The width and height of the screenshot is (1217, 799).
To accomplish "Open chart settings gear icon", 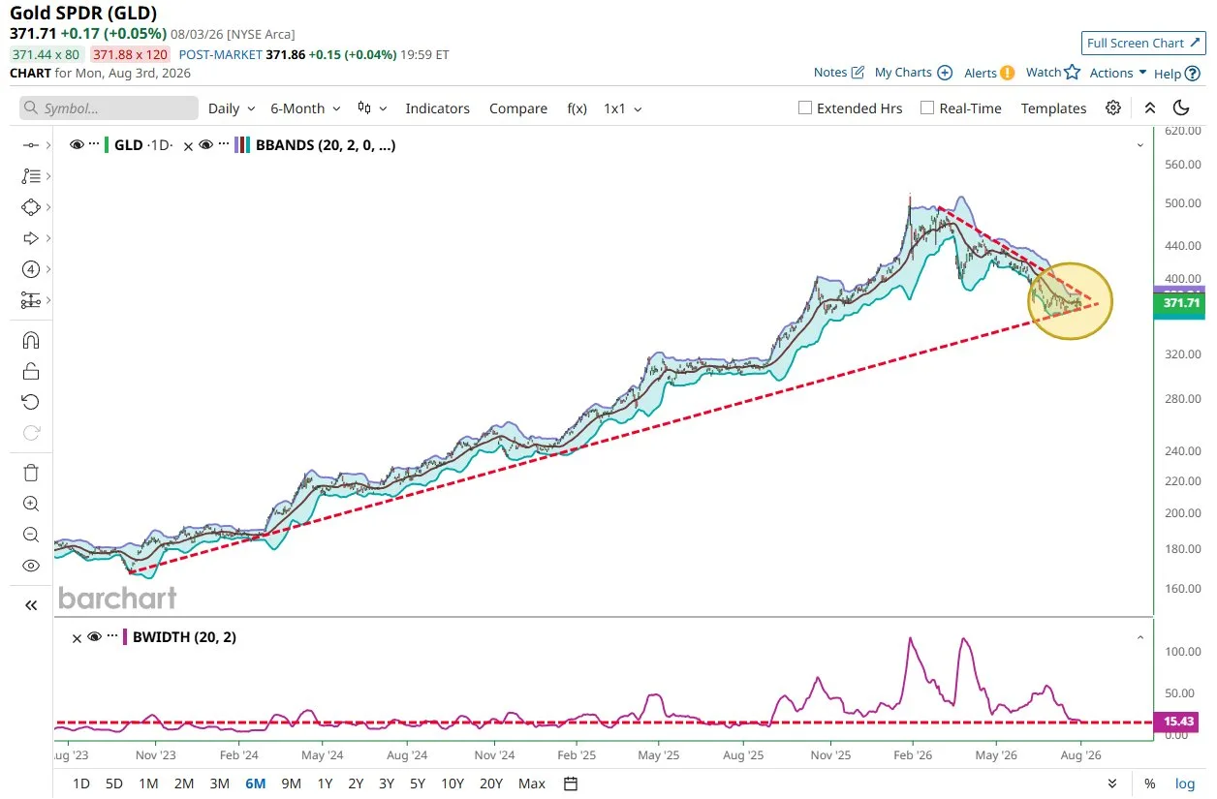I will (1113, 108).
